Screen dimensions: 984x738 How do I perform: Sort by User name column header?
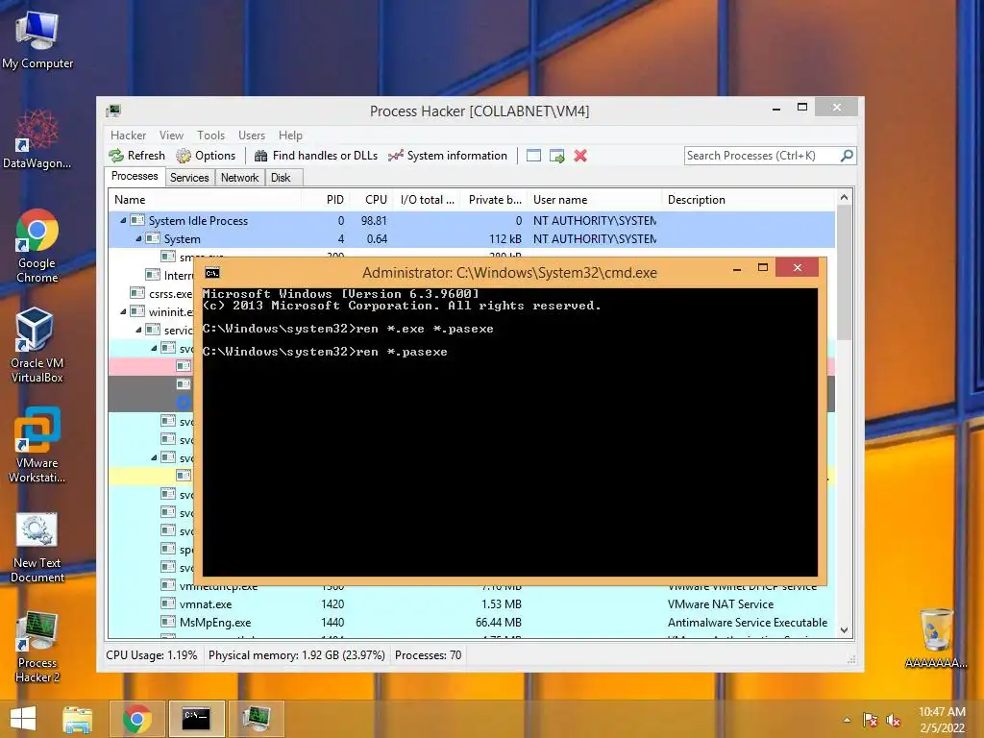594,200
